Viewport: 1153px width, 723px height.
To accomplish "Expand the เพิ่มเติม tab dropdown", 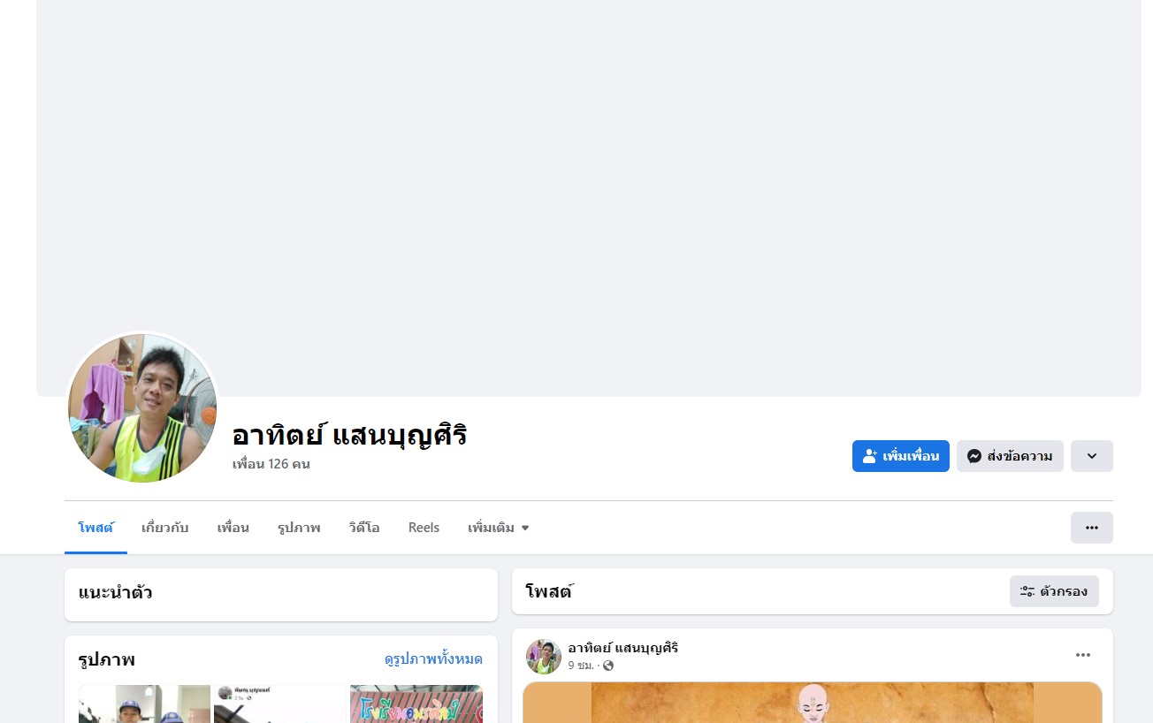I will (499, 528).
